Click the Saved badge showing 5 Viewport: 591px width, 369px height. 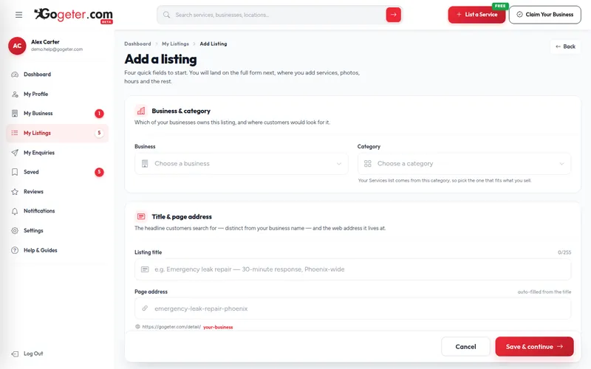pos(99,172)
